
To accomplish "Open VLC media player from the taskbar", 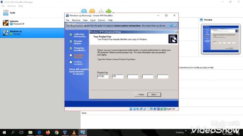I will point(74,132).
